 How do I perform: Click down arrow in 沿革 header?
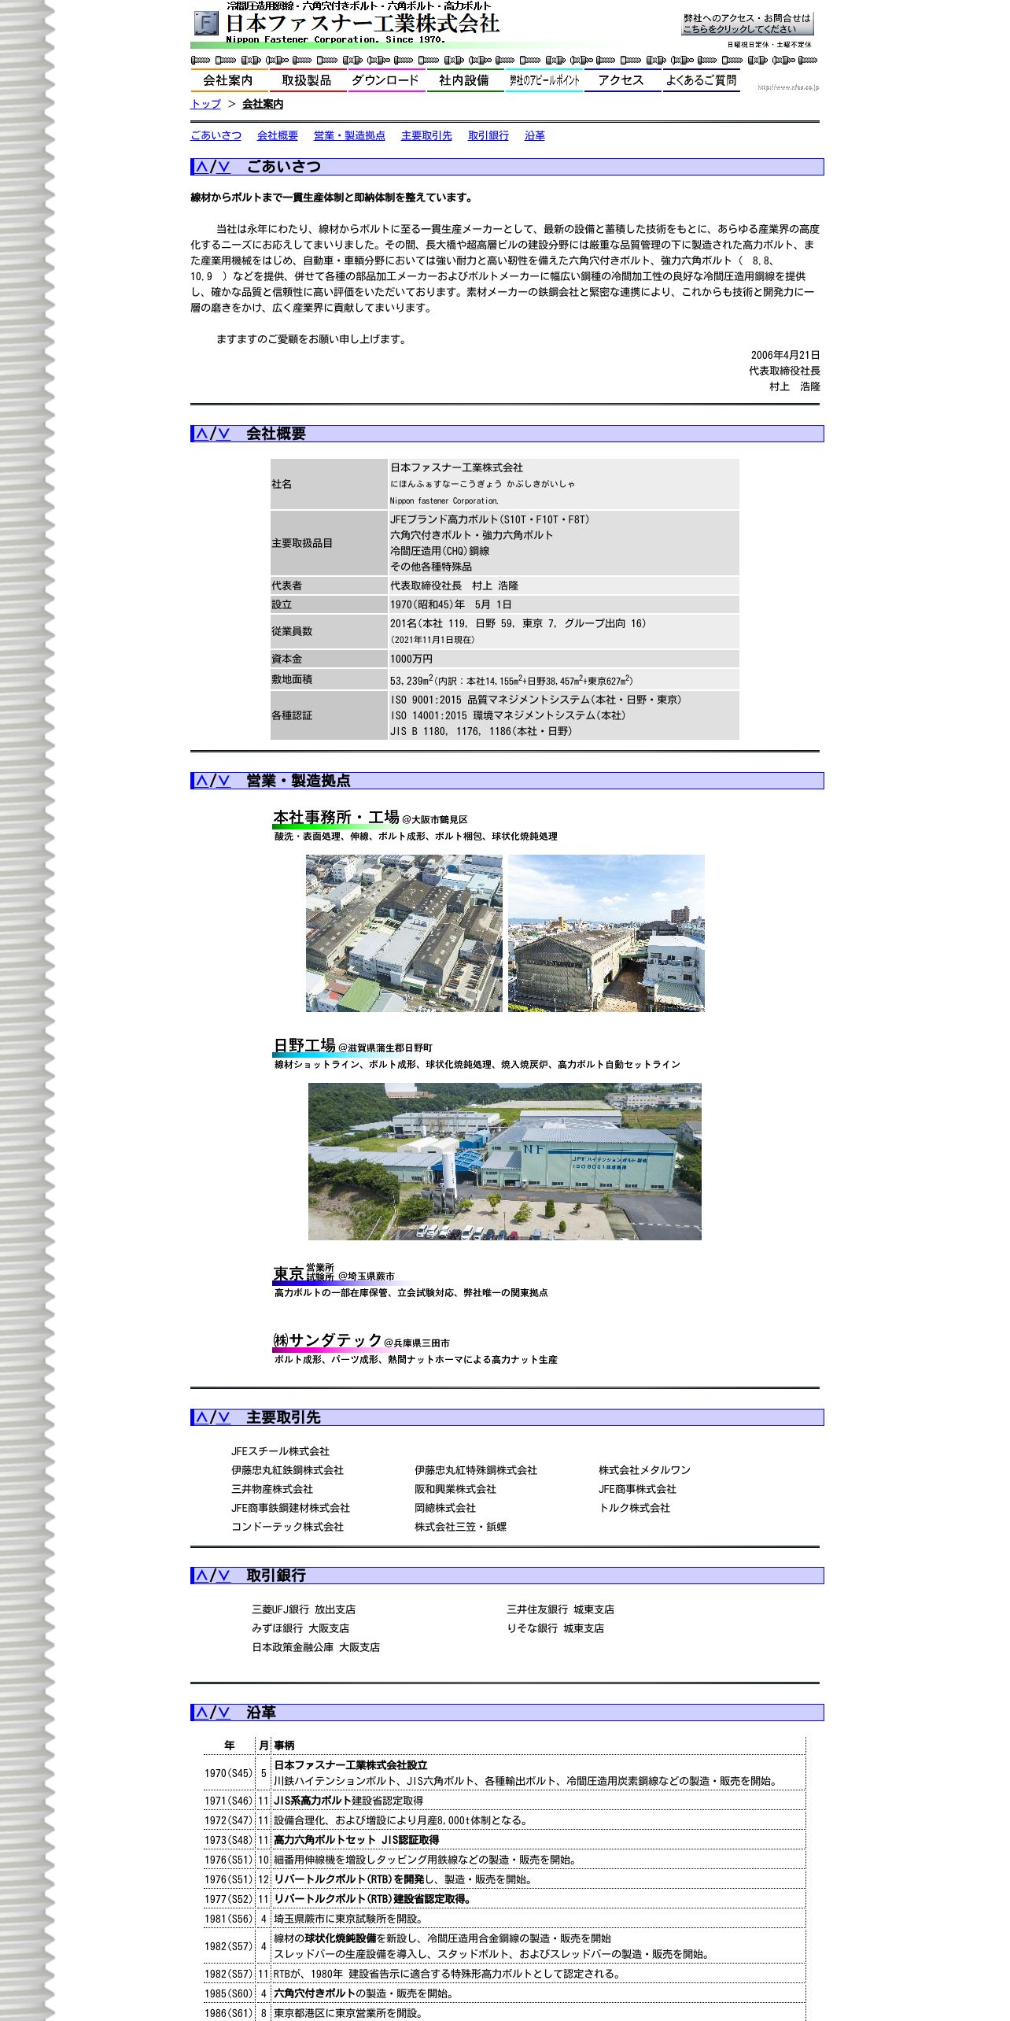pos(223,1712)
